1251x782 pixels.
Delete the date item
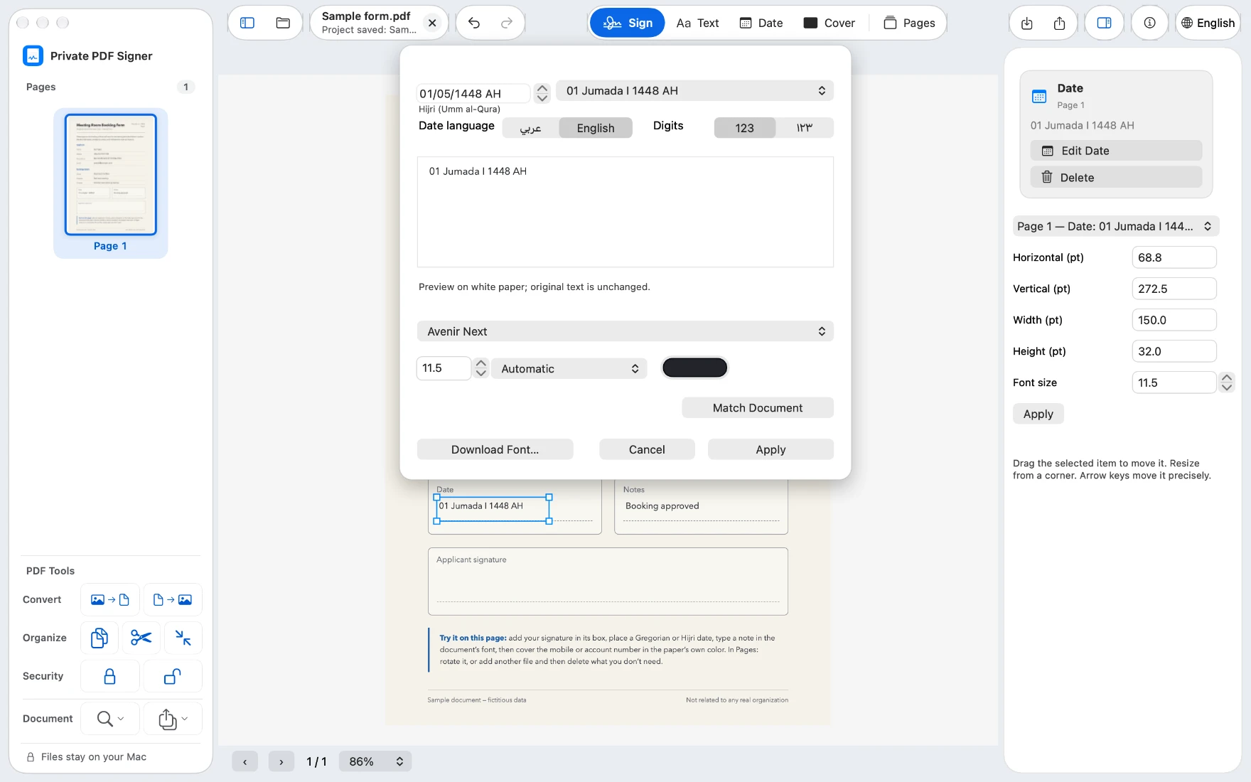tap(1116, 178)
